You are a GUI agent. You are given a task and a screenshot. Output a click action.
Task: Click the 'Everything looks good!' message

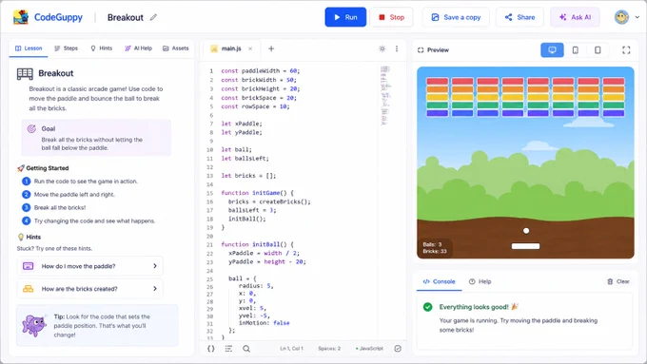click(x=479, y=307)
